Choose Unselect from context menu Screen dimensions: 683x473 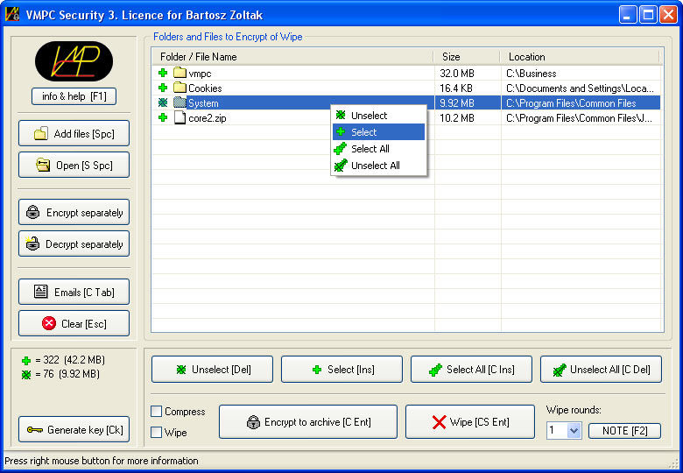pyautogui.click(x=378, y=116)
